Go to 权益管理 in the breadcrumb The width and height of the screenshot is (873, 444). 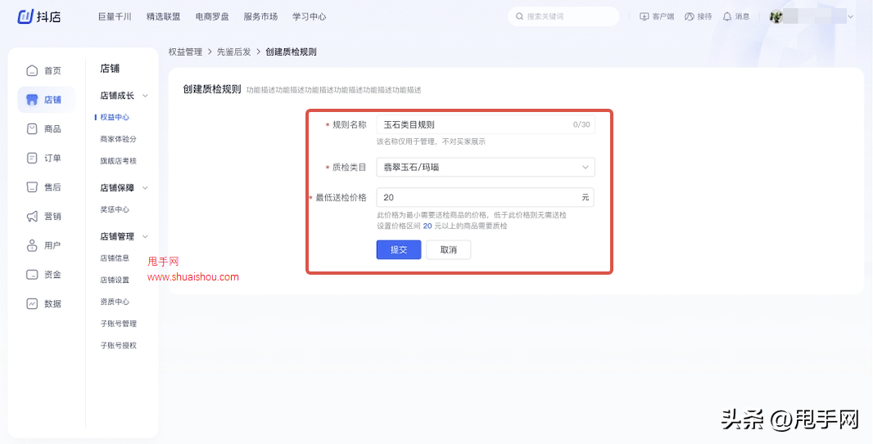(x=185, y=52)
